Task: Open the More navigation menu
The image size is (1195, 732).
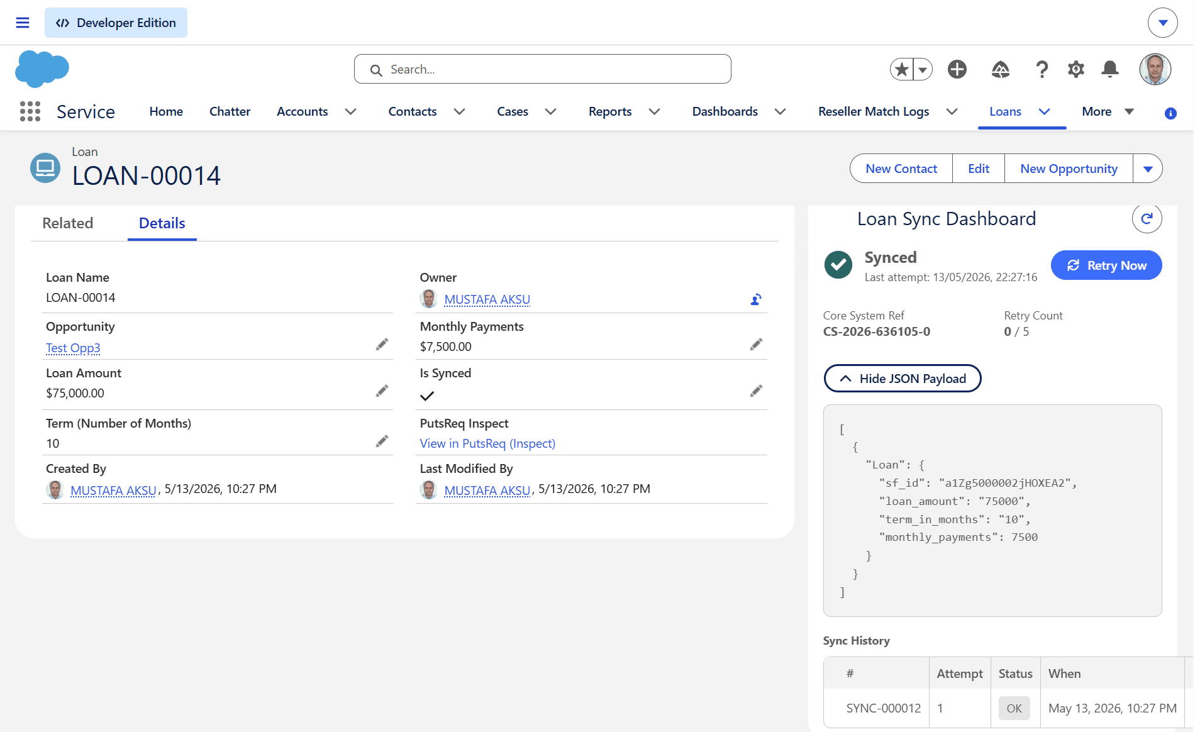Action: (1108, 111)
